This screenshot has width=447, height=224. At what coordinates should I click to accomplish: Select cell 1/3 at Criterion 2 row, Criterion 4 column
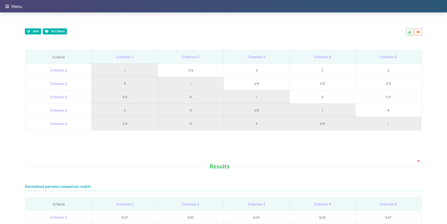(322, 84)
